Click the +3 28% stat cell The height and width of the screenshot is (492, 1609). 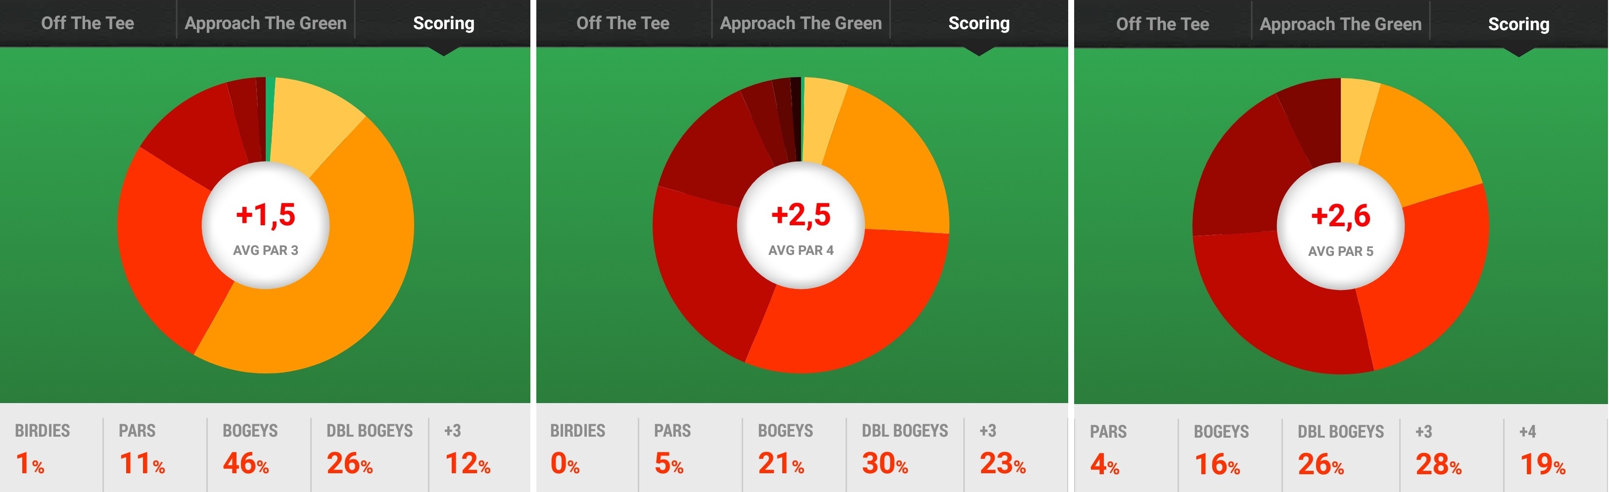(1450, 450)
